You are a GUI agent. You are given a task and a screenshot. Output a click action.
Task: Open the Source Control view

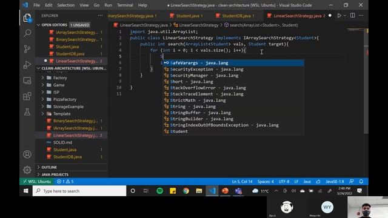point(27,48)
